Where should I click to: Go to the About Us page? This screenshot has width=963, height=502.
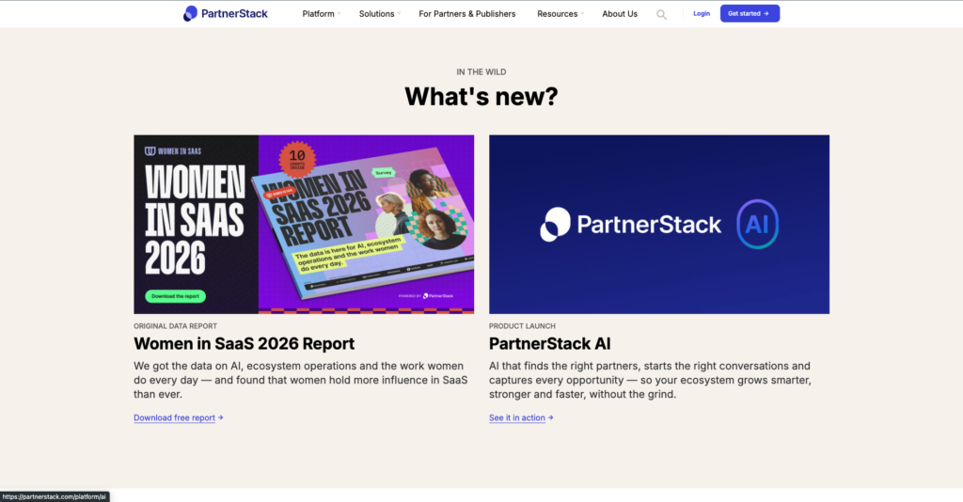tap(620, 13)
